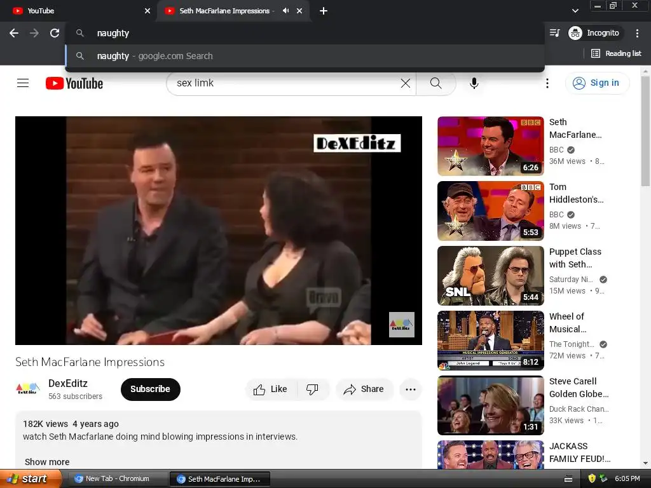Screen dimensions: 651x488
Task: Select the 'naughty - google.com Search' suggestion
Action: [305, 56]
